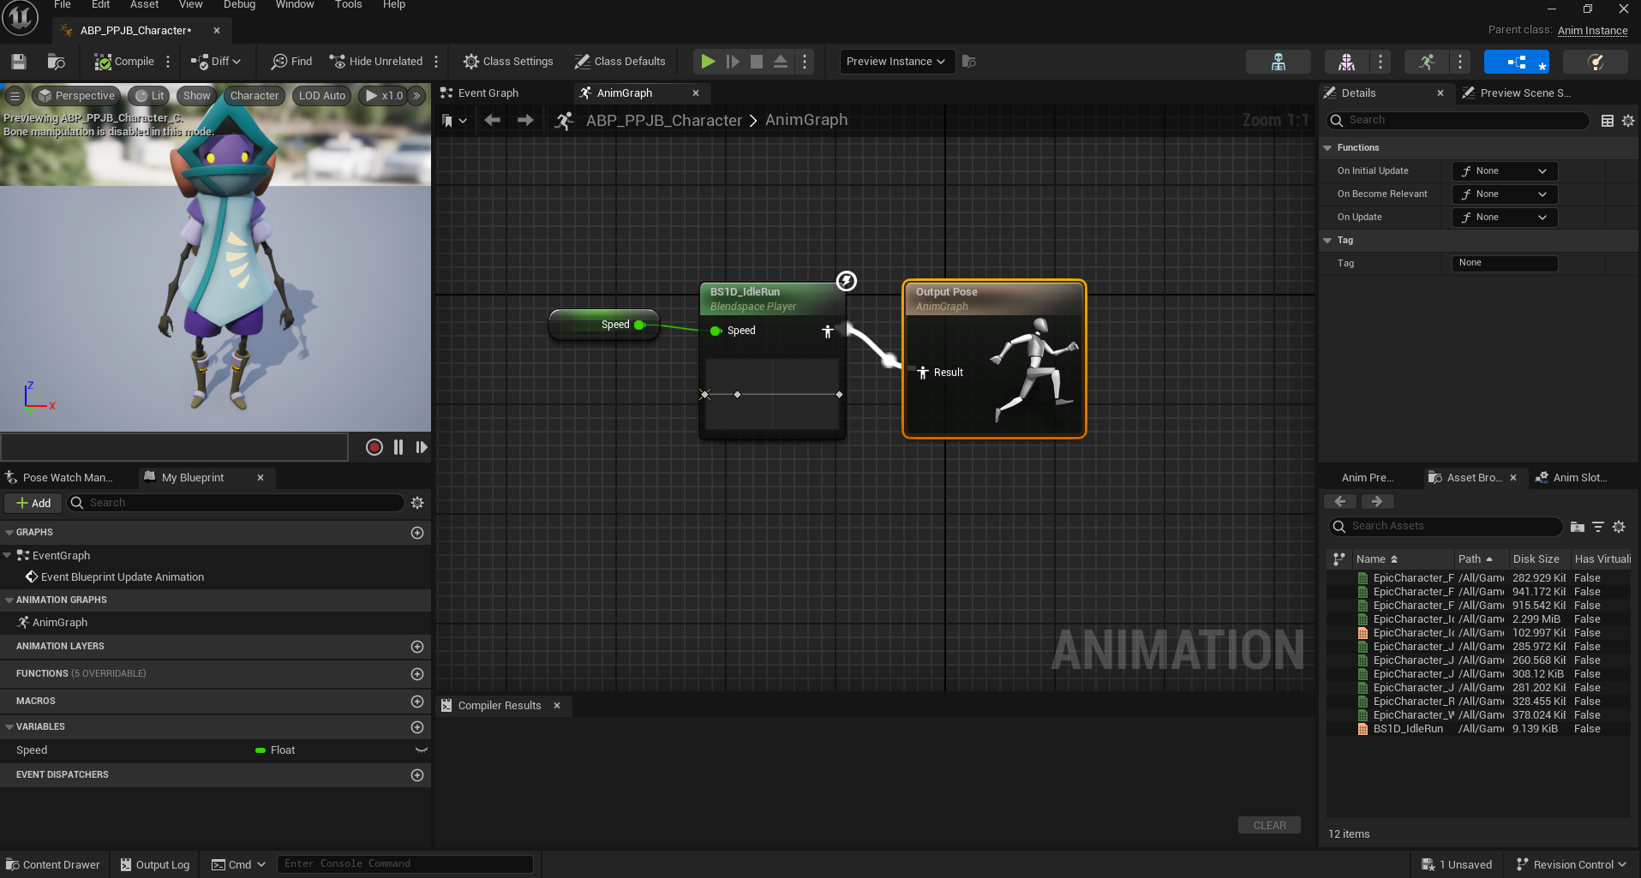1641x878 pixels.
Task: Browse to asset in Content Browser icon
Action: point(56,62)
